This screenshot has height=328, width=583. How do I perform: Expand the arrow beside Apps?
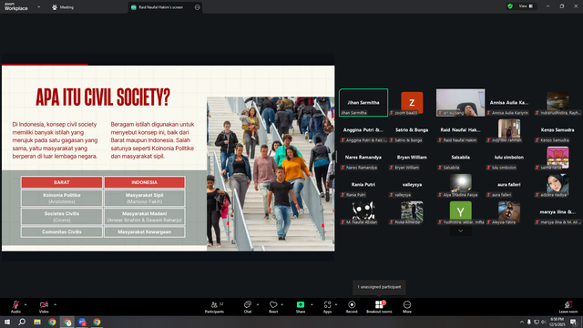(336, 304)
